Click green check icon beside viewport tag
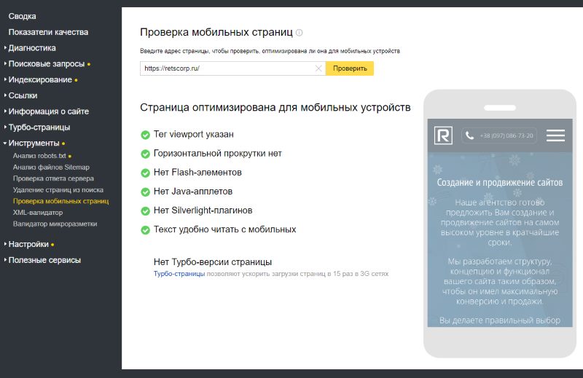Screen dimensions: 583x378 (145, 135)
